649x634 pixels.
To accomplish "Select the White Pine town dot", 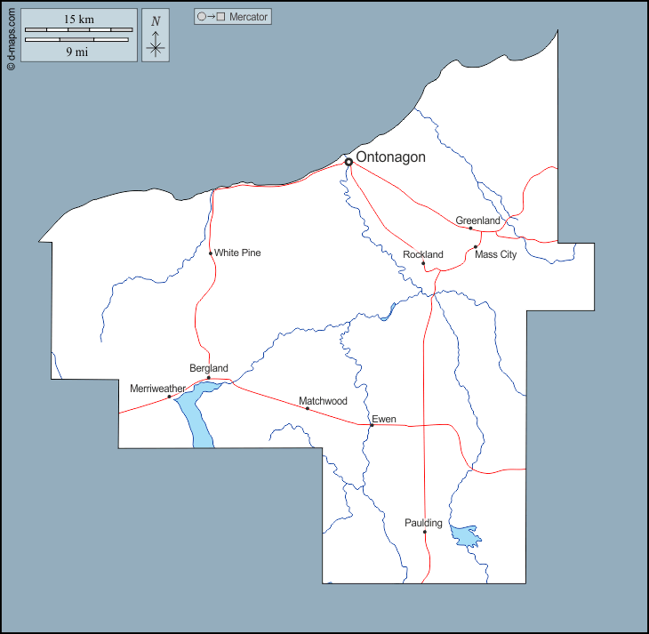I will [x=211, y=253].
